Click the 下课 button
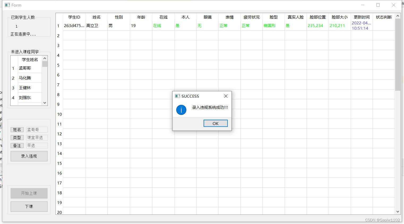404x224 pixels. (x=29, y=206)
